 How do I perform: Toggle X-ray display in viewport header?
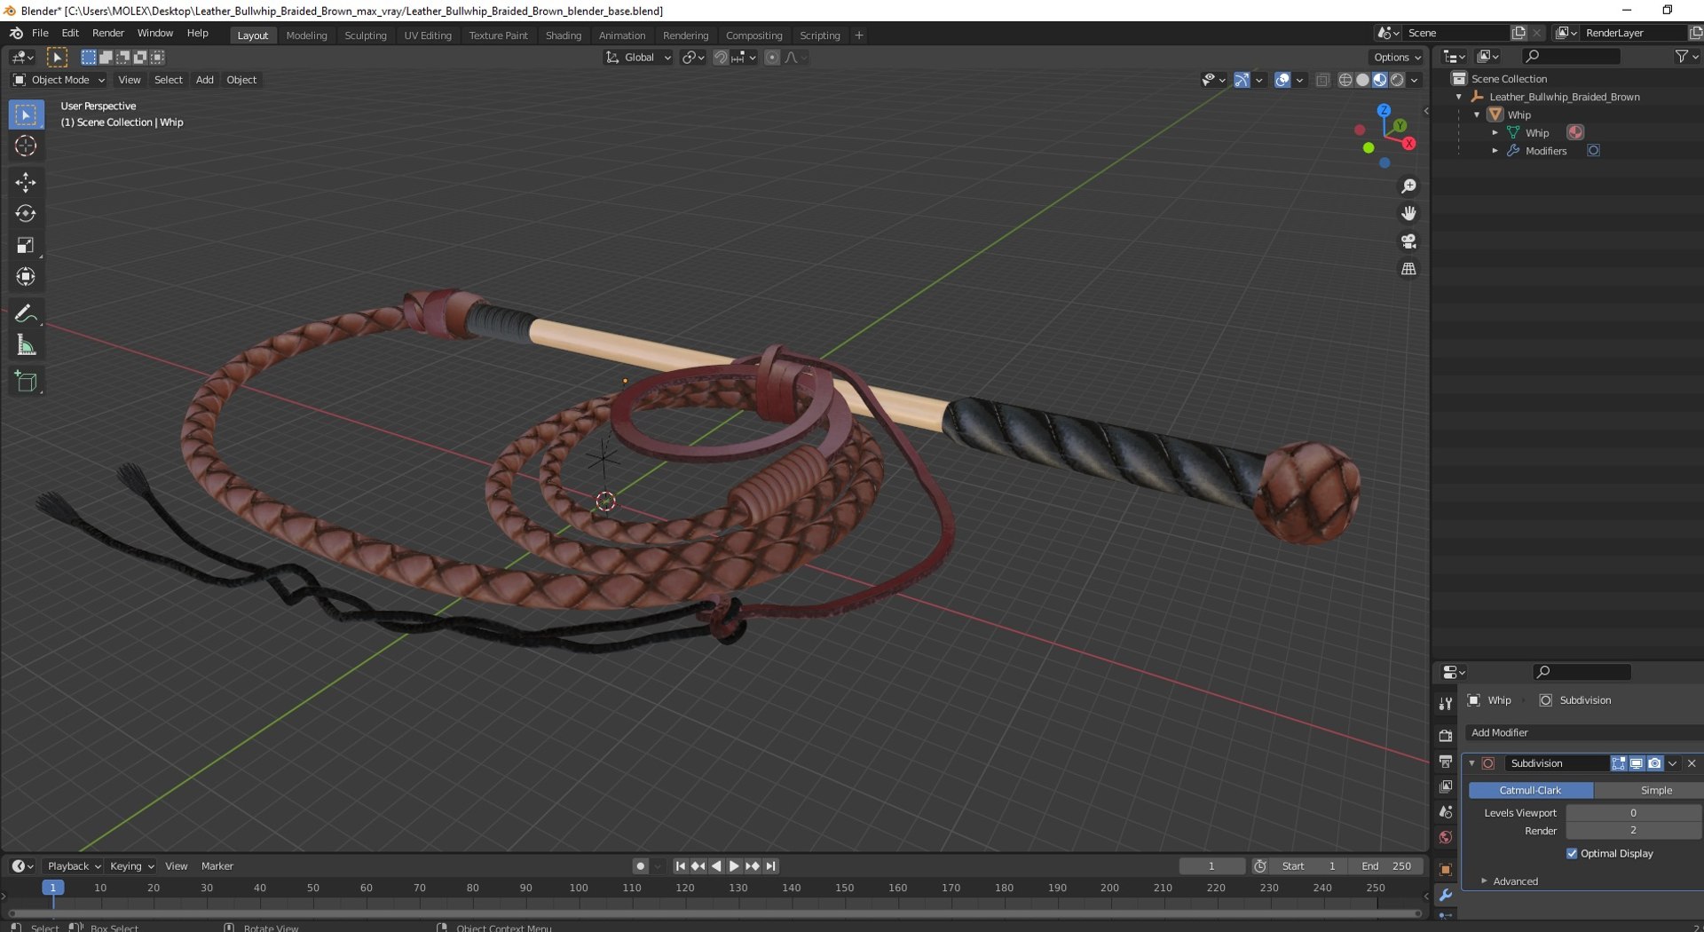[1322, 80]
